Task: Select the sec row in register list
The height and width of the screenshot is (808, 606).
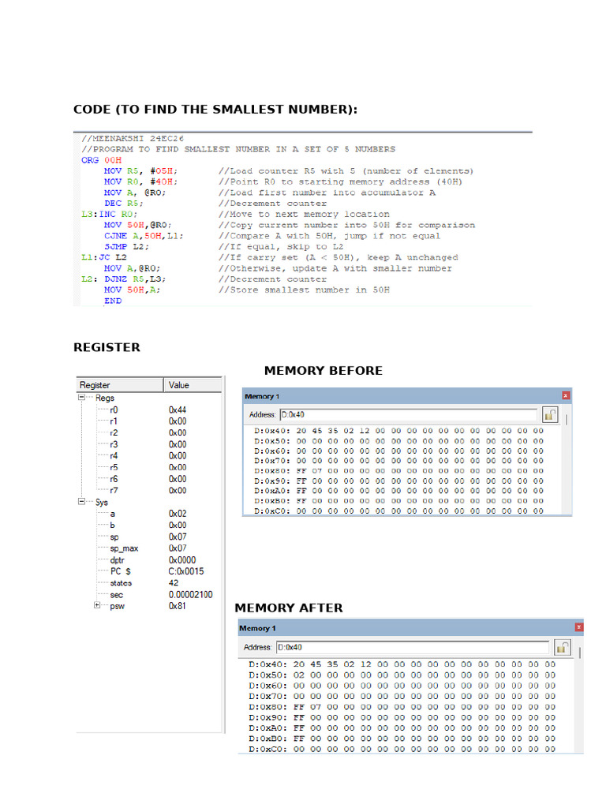Action: tap(149, 595)
